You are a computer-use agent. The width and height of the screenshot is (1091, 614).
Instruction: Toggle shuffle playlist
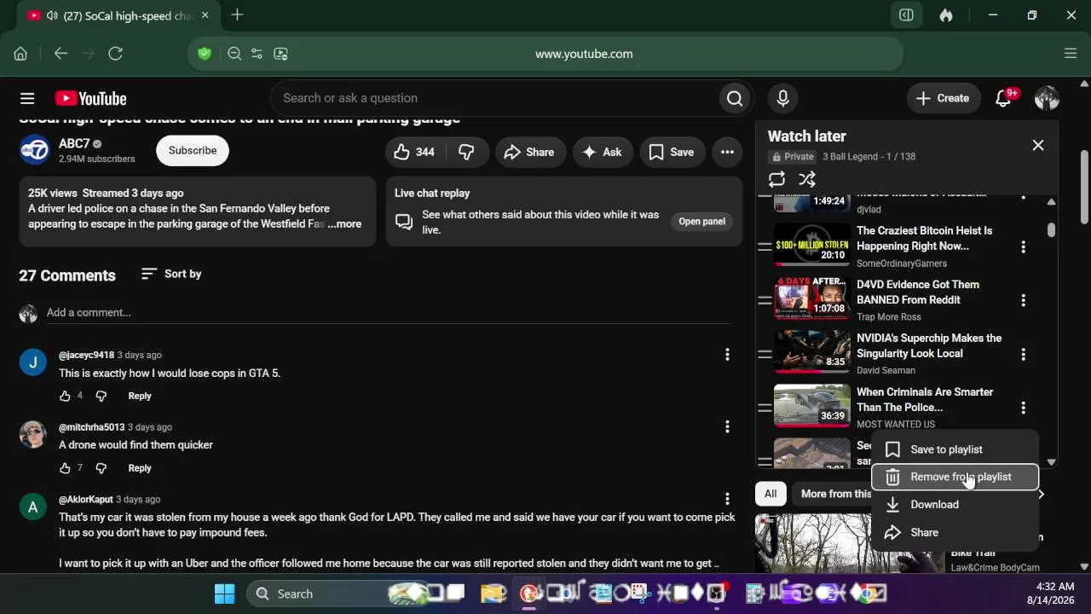pos(807,179)
